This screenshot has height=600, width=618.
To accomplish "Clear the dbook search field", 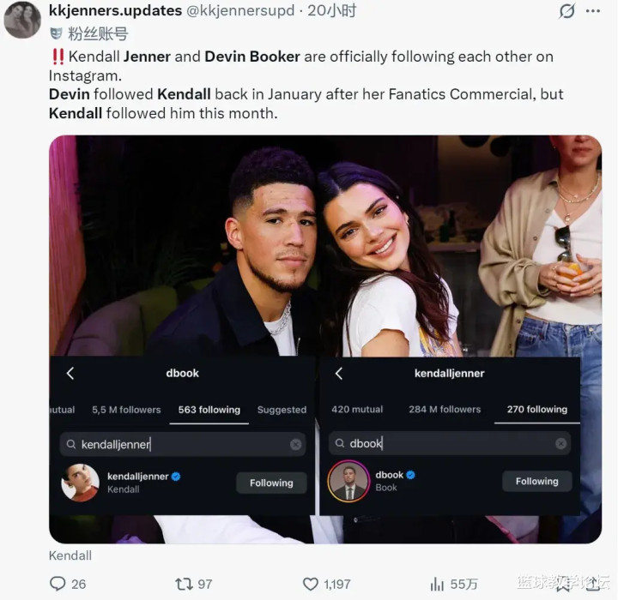I will (560, 443).
